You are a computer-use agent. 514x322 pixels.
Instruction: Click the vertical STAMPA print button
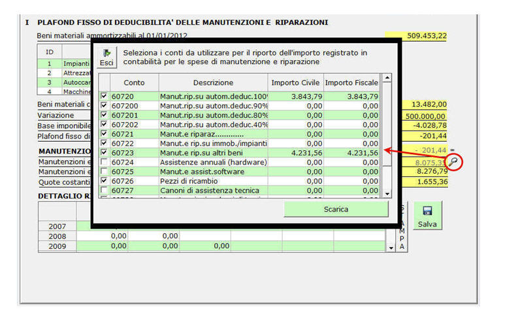(402, 227)
